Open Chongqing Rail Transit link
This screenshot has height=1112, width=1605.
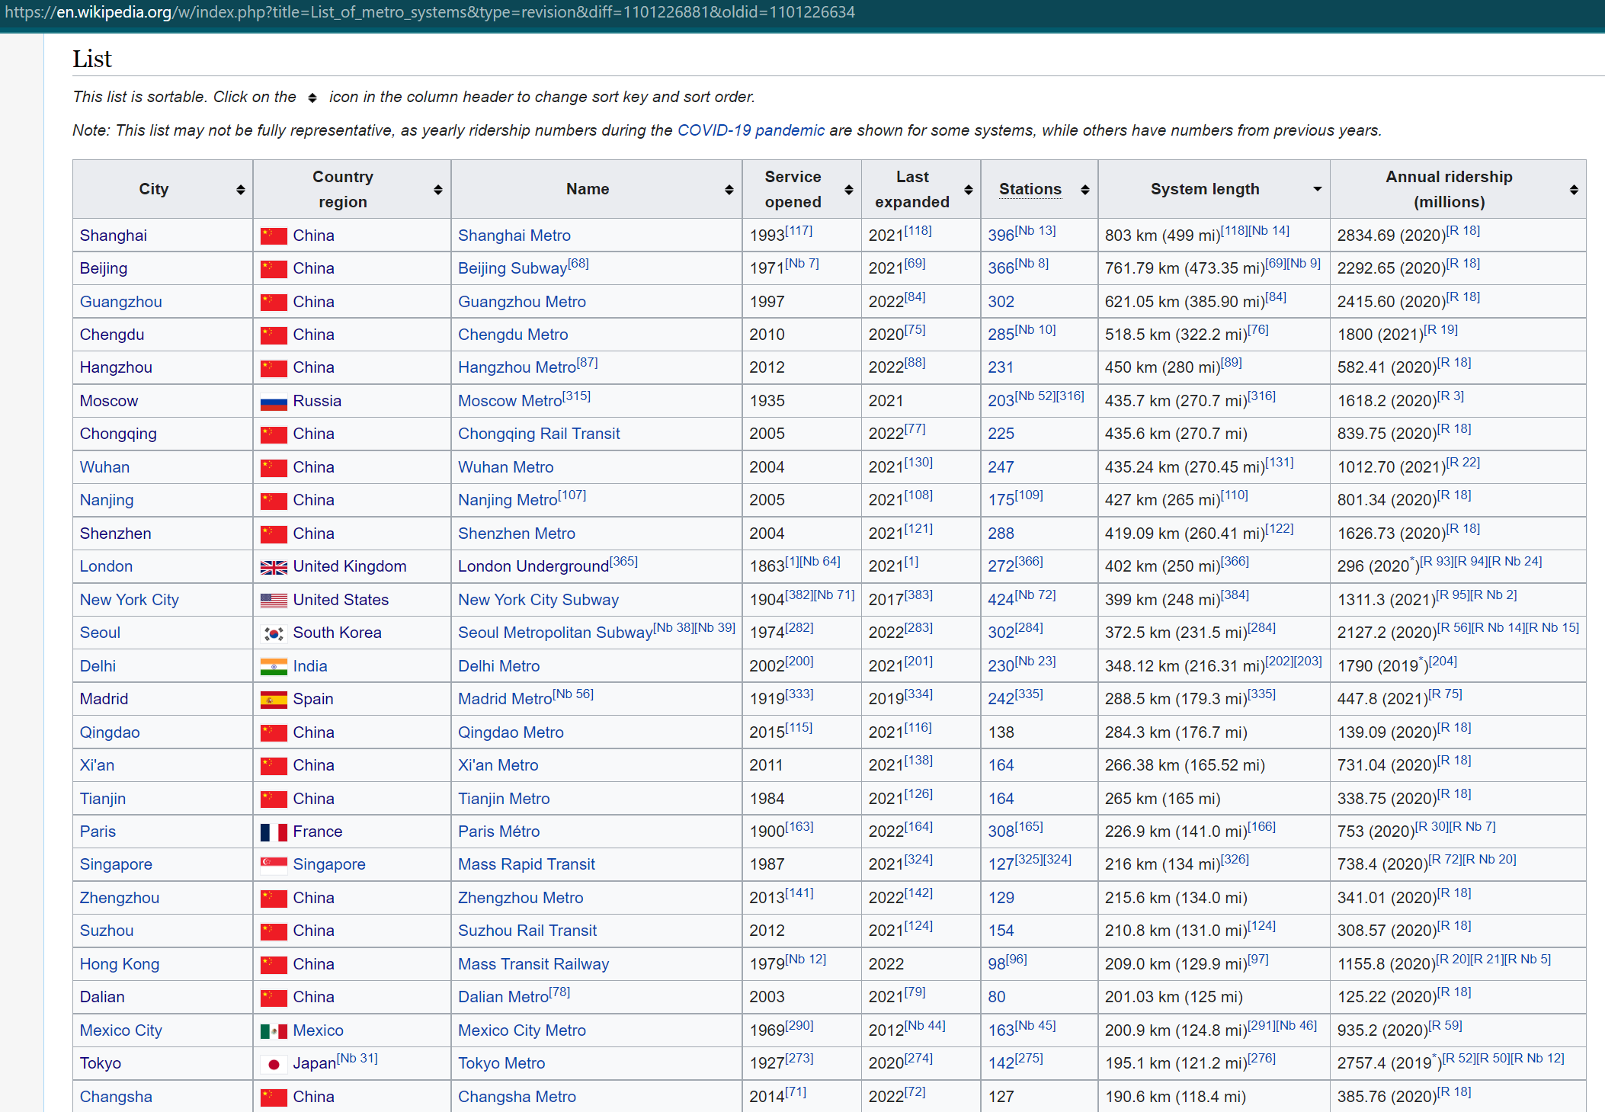(x=539, y=434)
